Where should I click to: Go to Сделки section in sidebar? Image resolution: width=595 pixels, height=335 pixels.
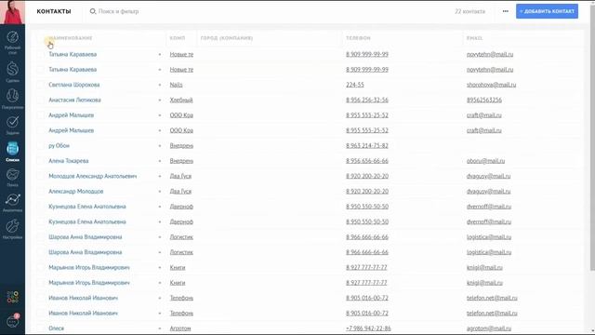(x=12, y=72)
